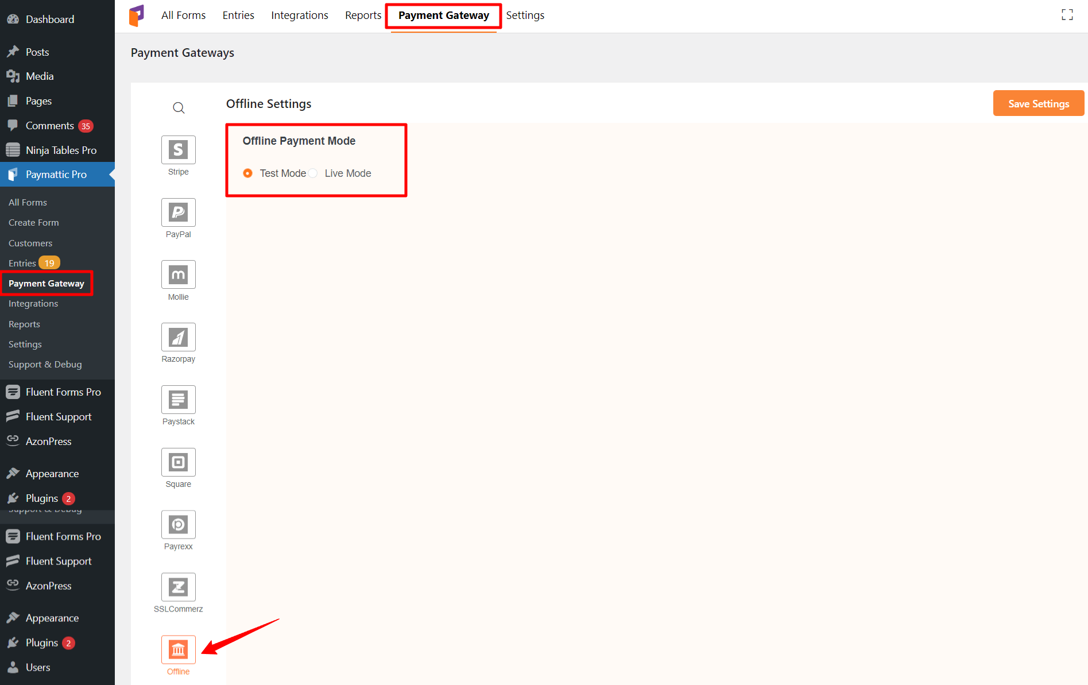Screen dimensions: 1088x685
Task: Switch to the Integrations top tab
Action: click(x=300, y=16)
